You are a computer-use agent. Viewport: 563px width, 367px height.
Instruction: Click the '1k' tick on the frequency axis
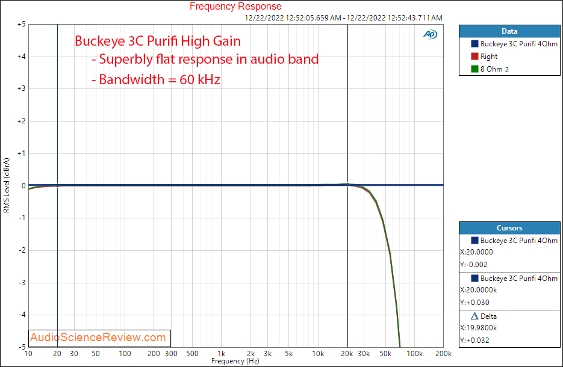pos(222,354)
